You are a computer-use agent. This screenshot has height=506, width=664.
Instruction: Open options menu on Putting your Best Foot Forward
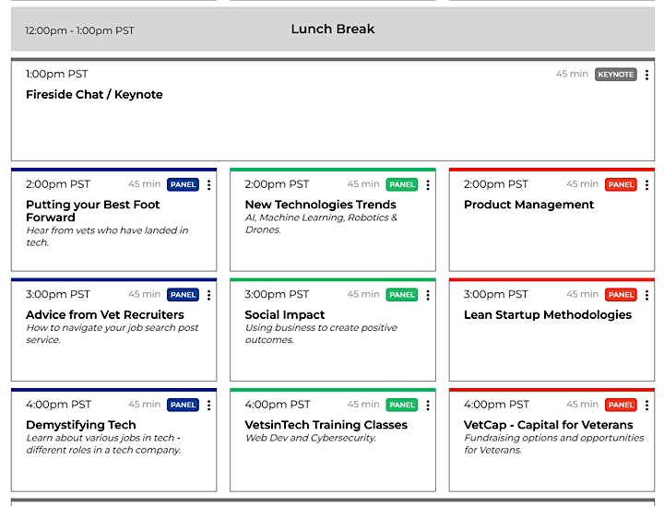coord(208,185)
